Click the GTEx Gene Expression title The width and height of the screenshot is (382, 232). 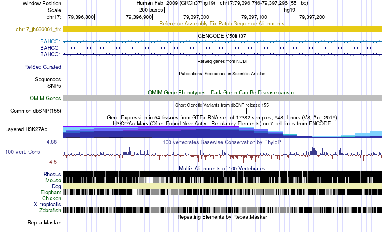click(x=222, y=118)
